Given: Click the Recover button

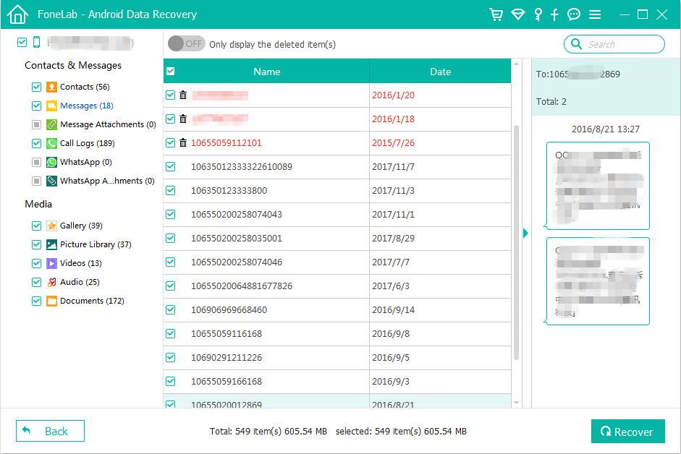Looking at the screenshot, I should (627, 432).
